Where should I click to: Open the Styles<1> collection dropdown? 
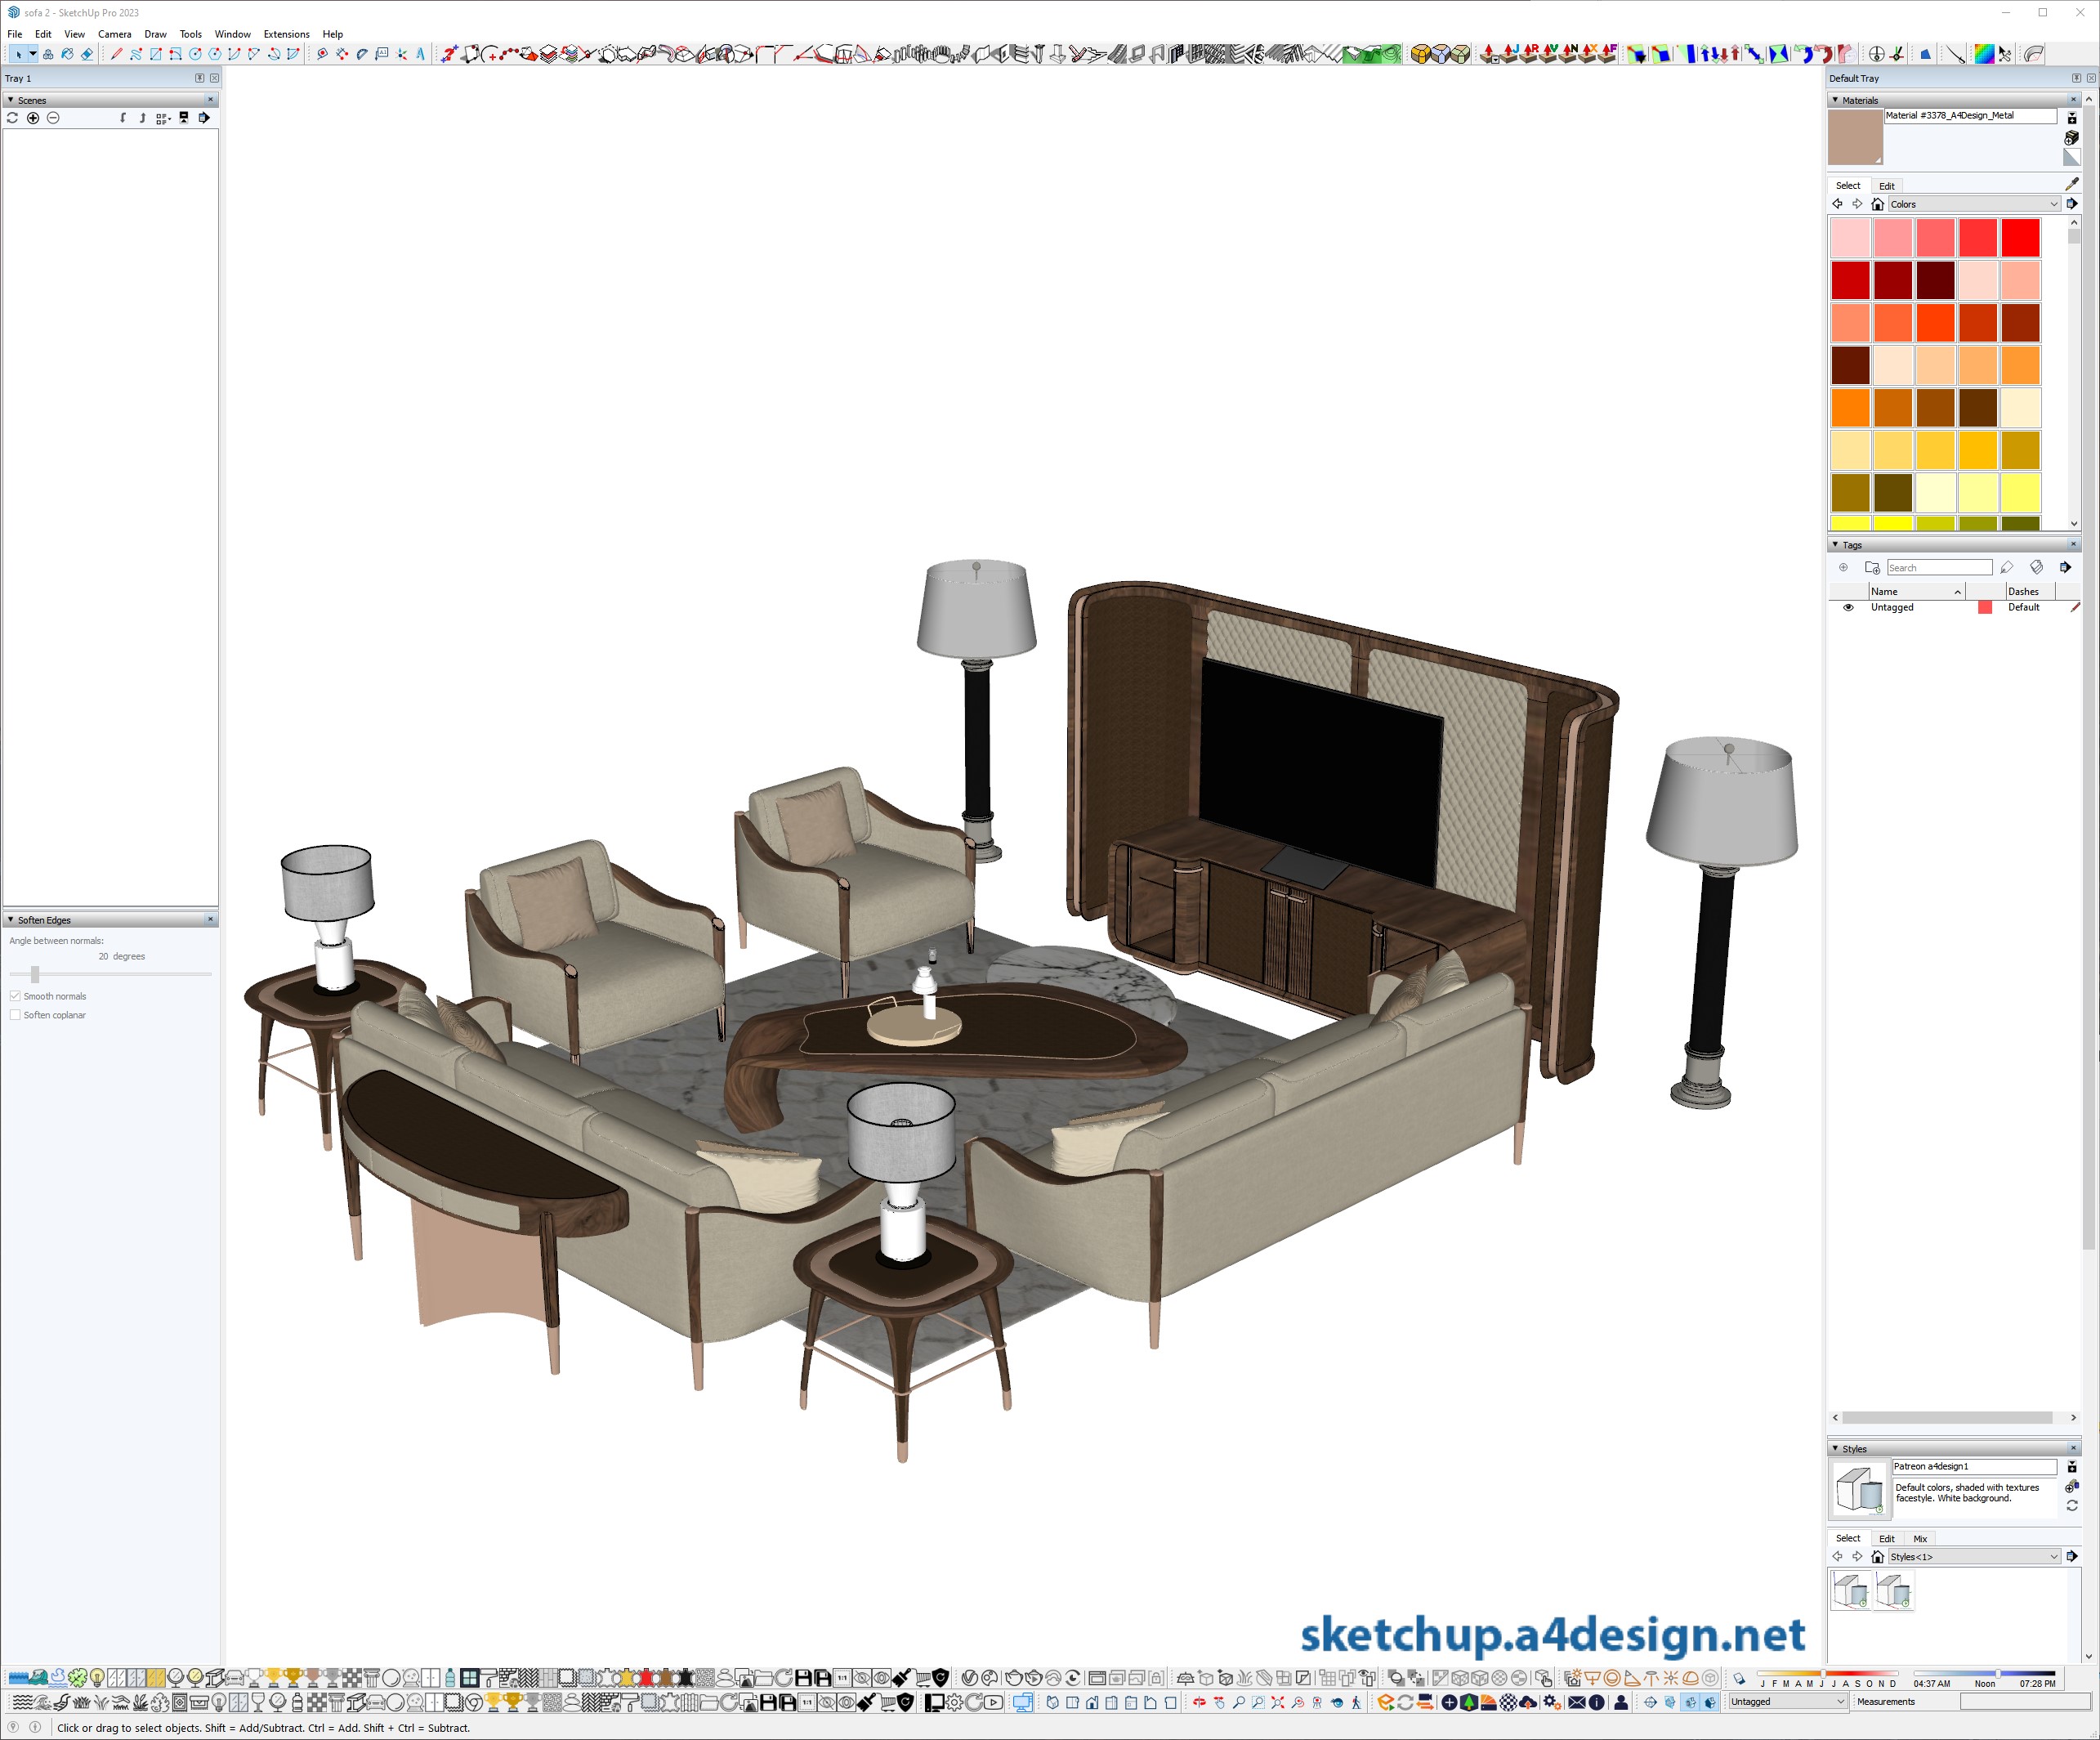(2053, 1557)
